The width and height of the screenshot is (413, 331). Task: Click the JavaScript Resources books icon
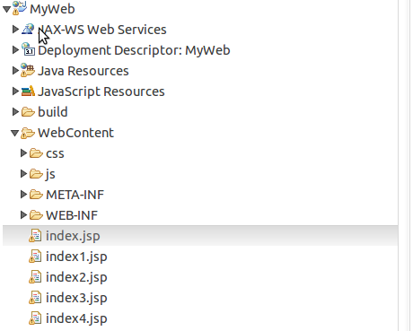pyautogui.click(x=28, y=91)
